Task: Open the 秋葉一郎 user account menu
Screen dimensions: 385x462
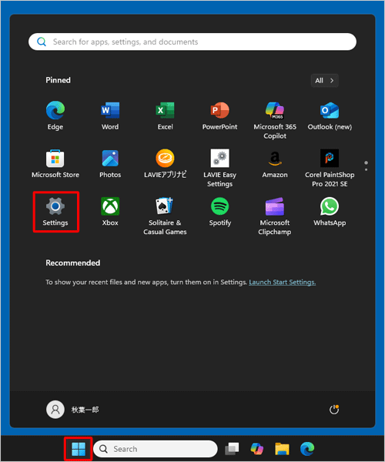Action: coord(72,410)
